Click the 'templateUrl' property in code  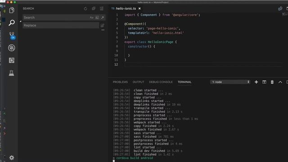point(138,33)
